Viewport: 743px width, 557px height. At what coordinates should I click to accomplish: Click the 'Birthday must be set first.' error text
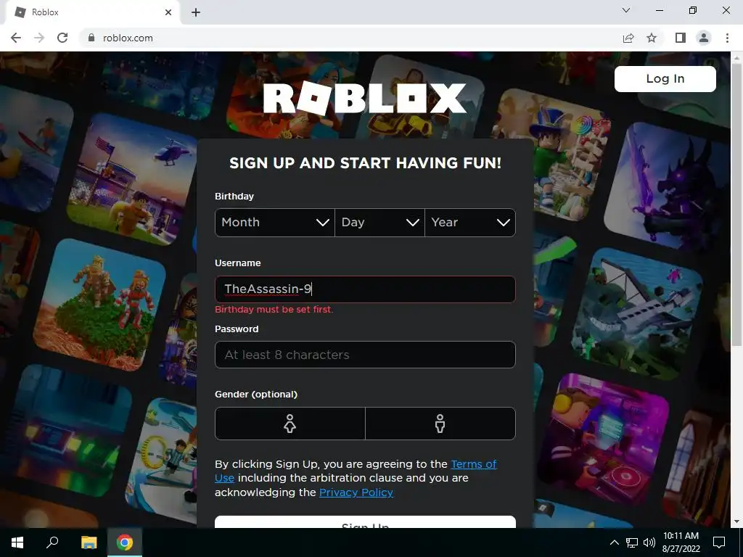[x=274, y=309]
